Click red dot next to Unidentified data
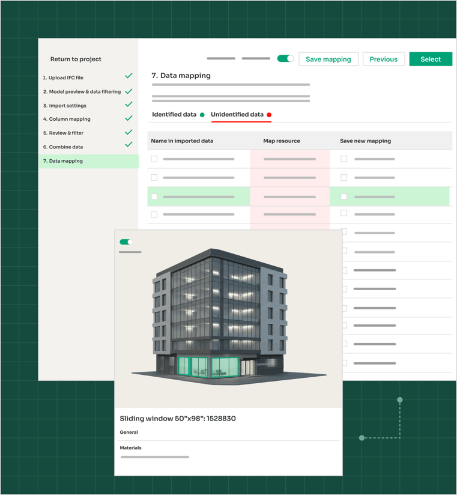 click(269, 115)
